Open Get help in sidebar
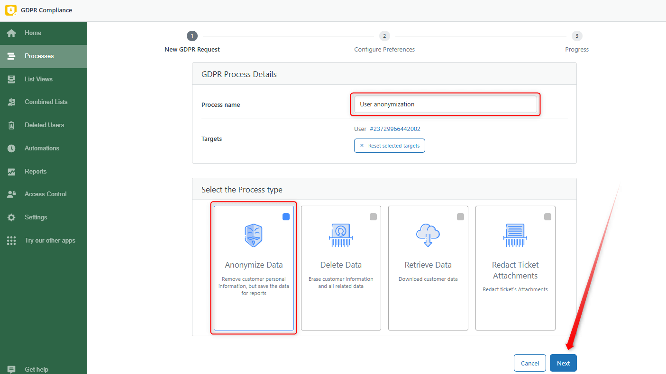The width and height of the screenshot is (666, 374). click(44, 369)
